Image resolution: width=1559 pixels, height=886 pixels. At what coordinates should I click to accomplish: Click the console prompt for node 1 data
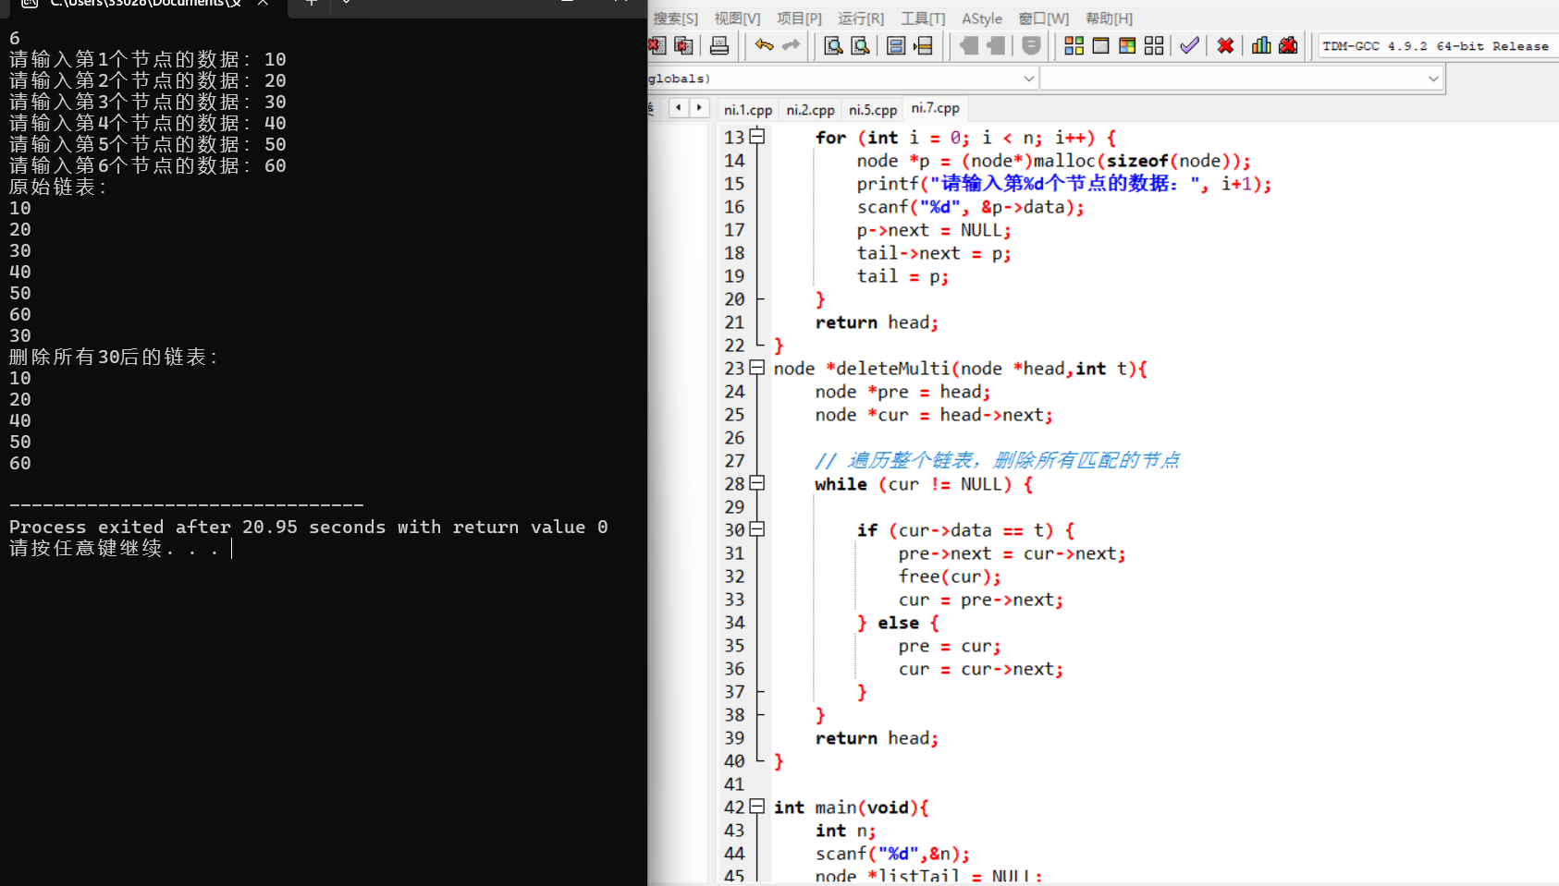click(x=147, y=59)
